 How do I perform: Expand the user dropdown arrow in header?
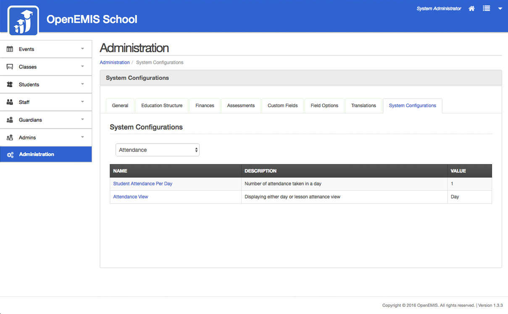pos(500,8)
